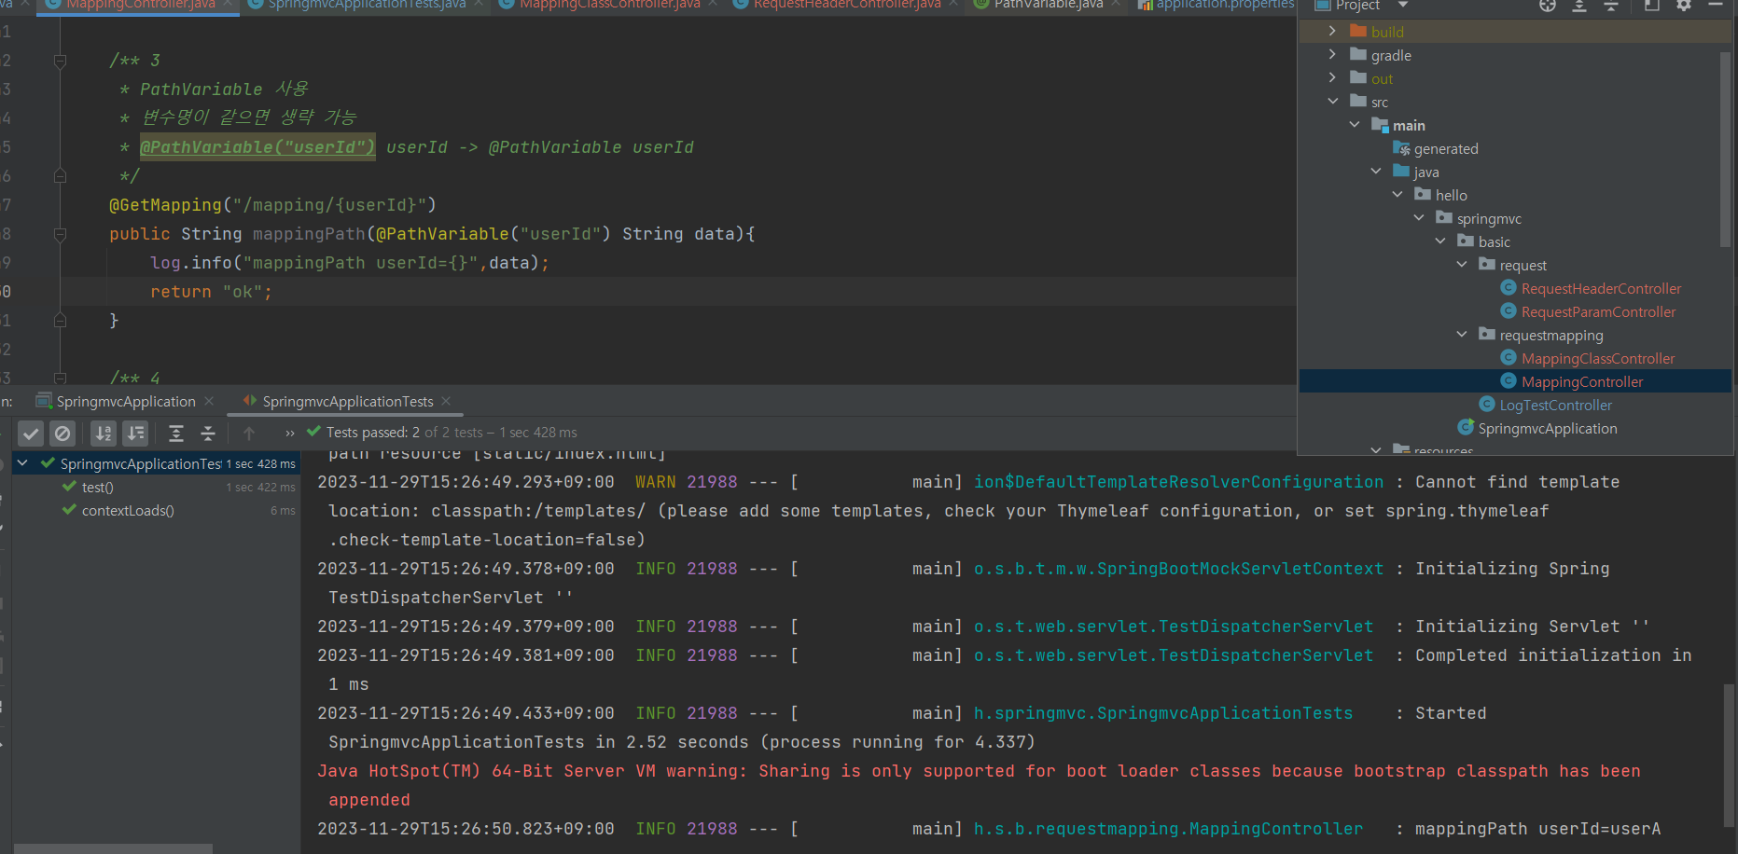This screenshot has width=1738, height=854.
Task: Select Opened File locate icon in Project panel
Action: click(x=1548, y=6)
